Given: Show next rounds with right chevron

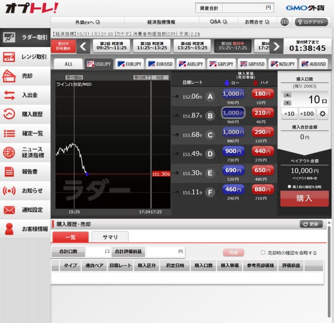Looking at the screenshot, I should 276,47.
